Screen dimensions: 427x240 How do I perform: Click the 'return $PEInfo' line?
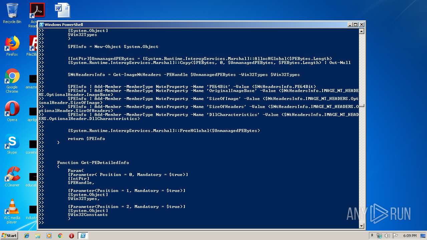tap(86, 139)
